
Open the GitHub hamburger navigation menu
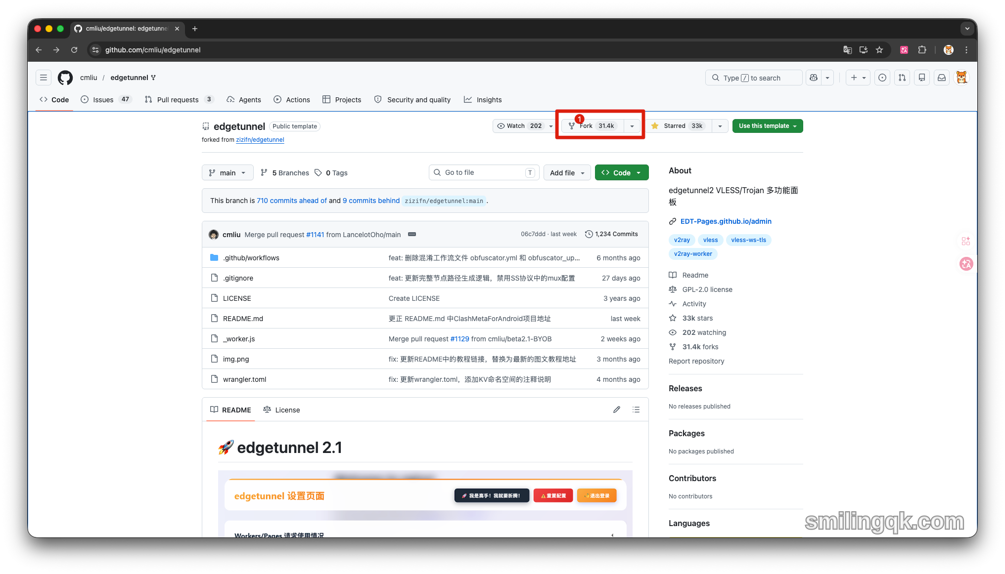coord(44,78)
